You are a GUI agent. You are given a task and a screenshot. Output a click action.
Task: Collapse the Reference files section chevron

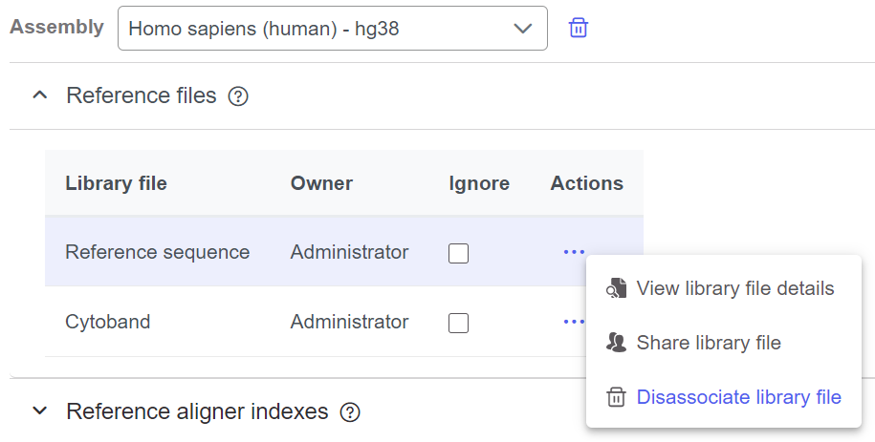(x=39, y=95)
